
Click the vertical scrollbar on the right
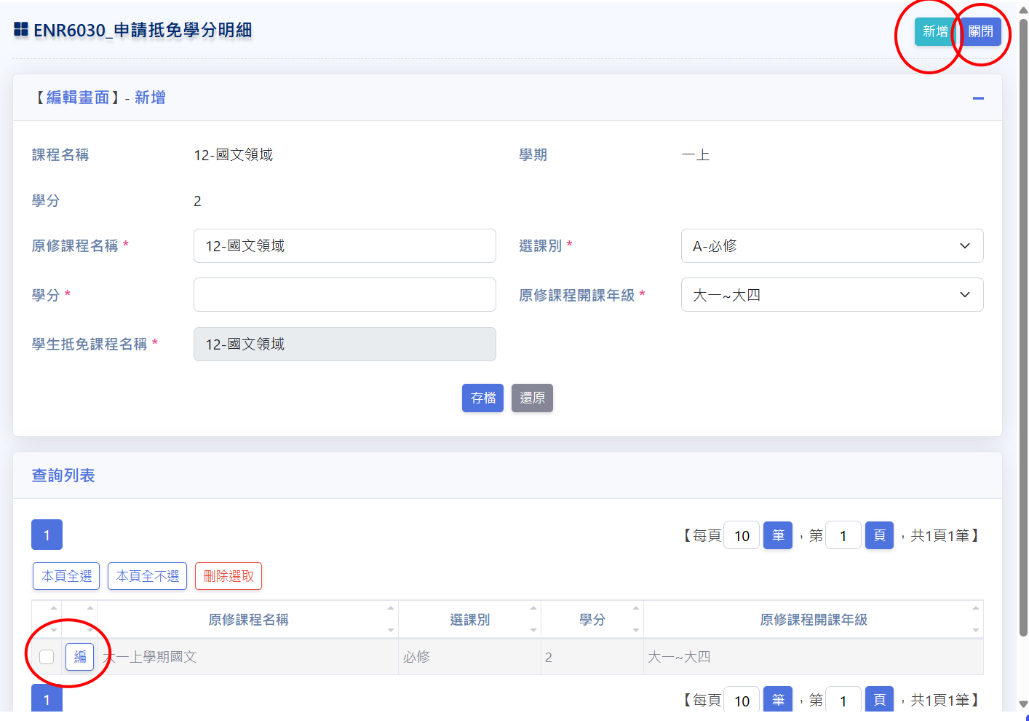[x=1023, y=328]
